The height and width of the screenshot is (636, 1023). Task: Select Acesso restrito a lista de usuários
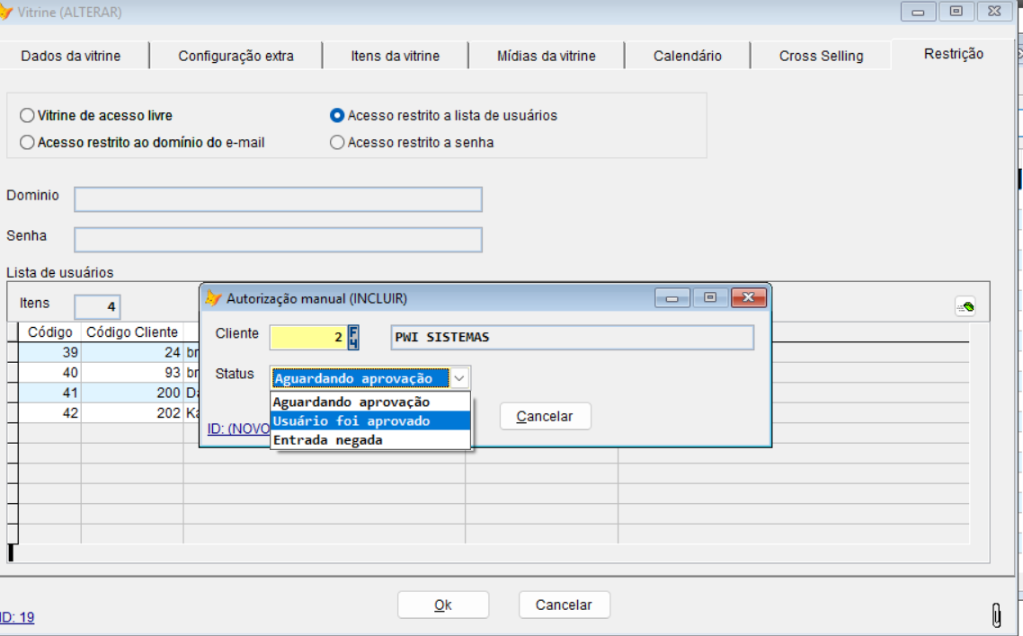pyautogui.click(x=337, y=115)
